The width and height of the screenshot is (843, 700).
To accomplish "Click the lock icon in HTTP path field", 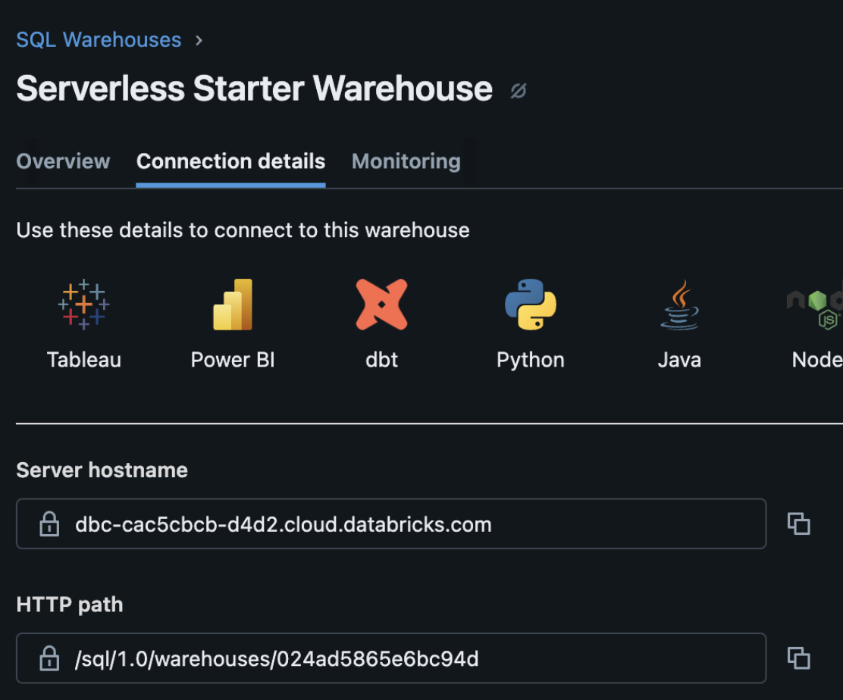I will (49, 659).
